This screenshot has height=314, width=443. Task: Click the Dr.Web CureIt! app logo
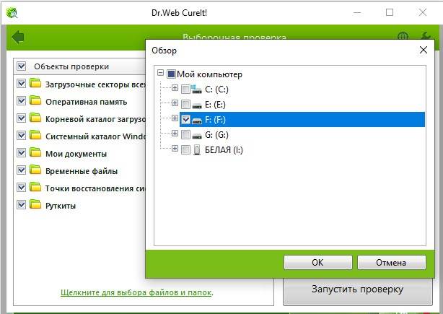click(12, 13)
